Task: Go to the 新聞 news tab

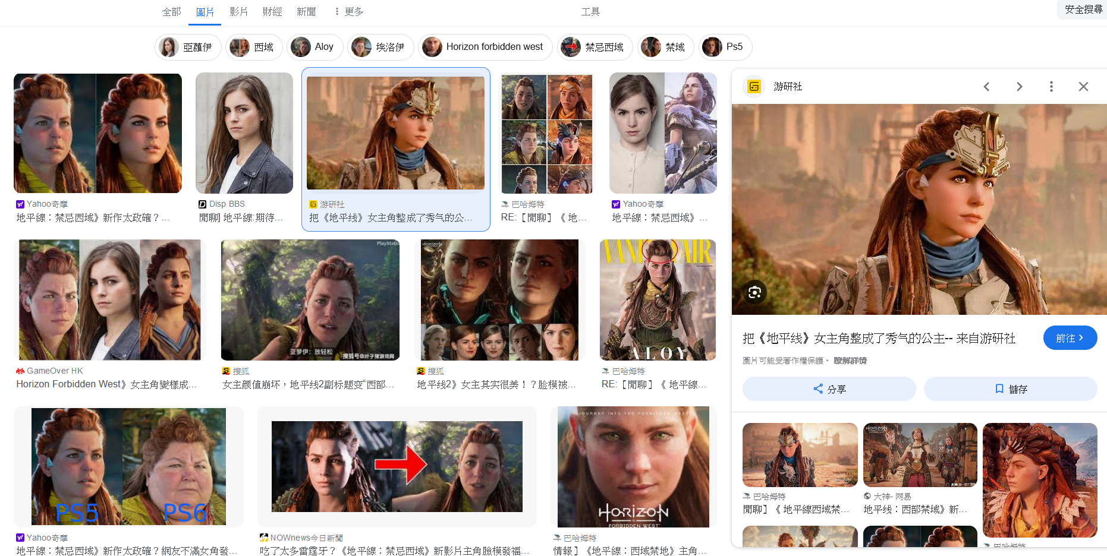Action: point(306,12)
